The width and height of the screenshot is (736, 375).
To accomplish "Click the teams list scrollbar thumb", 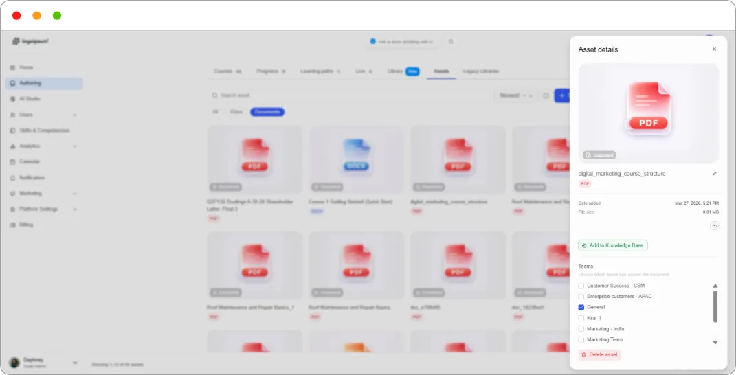I will (x=715, y=306).
